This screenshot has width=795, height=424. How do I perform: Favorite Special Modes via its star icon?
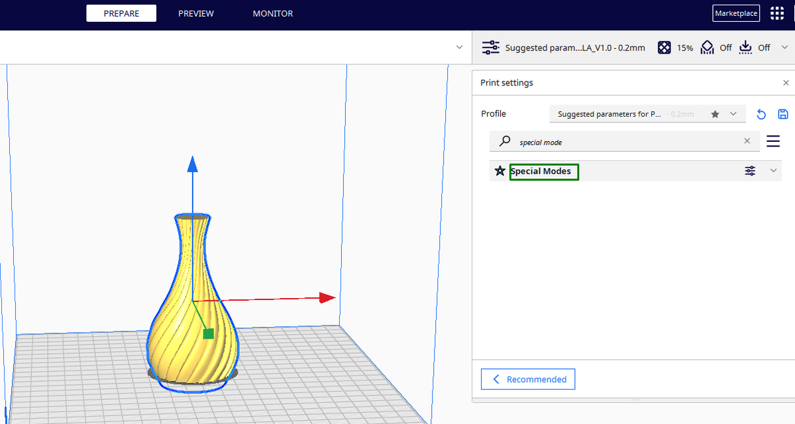click(500, 170)
